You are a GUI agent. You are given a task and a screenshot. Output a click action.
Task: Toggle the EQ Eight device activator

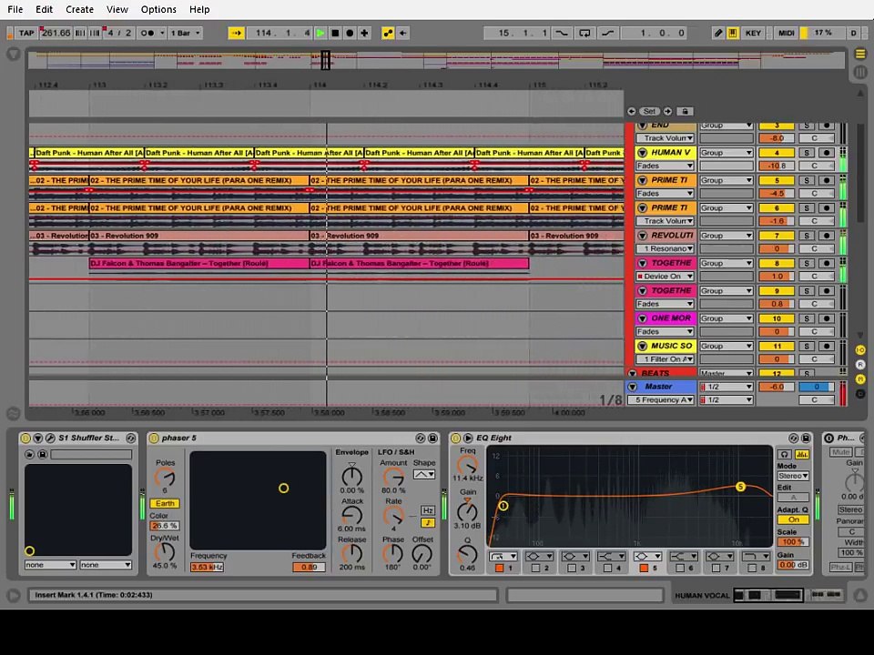455,438
